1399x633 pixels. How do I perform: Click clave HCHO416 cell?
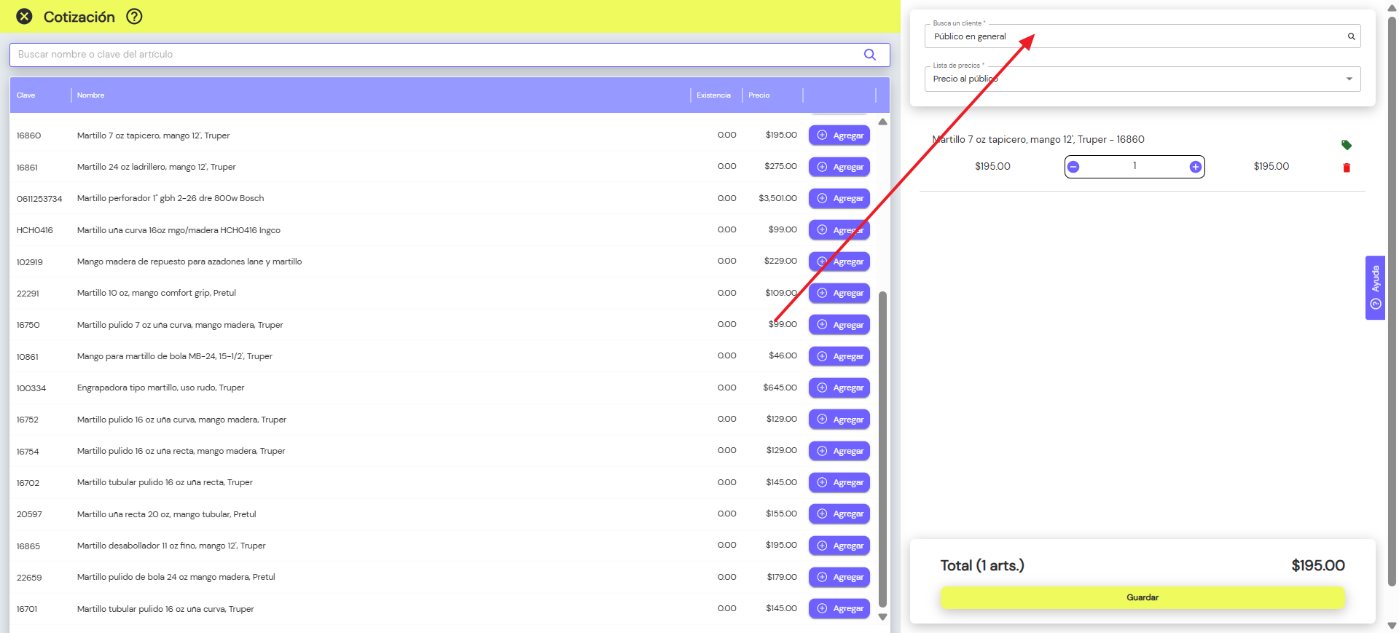(x=35, y=230)
